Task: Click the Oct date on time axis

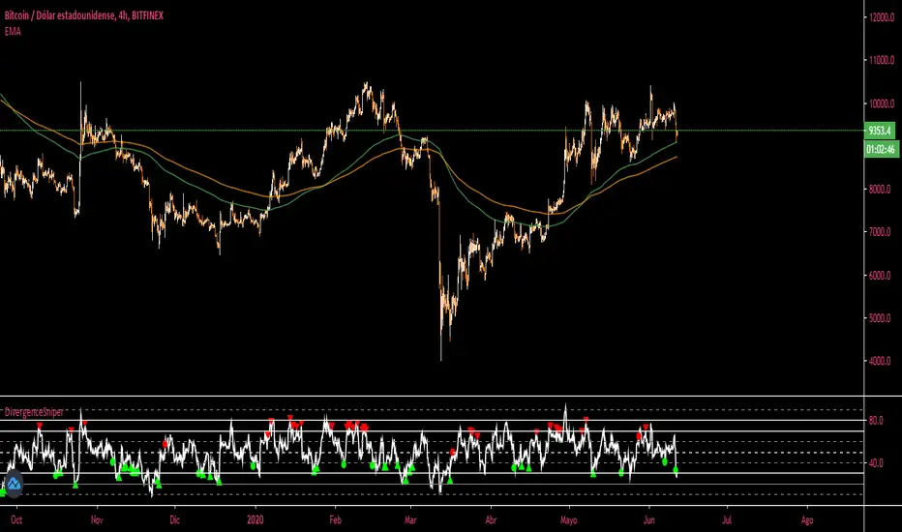Action: tap(16, 520)
